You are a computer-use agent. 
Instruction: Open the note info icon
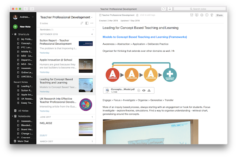point(207,15)
